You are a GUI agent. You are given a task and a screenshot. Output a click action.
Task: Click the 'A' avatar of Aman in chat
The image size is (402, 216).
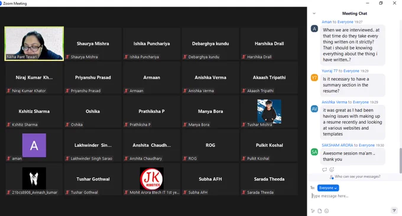315,28
